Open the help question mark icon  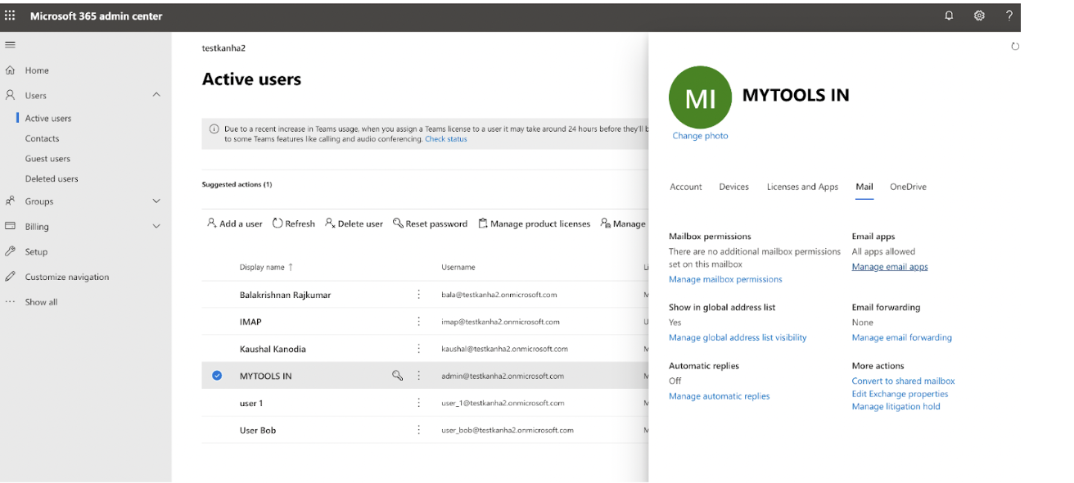[1009, 16]
